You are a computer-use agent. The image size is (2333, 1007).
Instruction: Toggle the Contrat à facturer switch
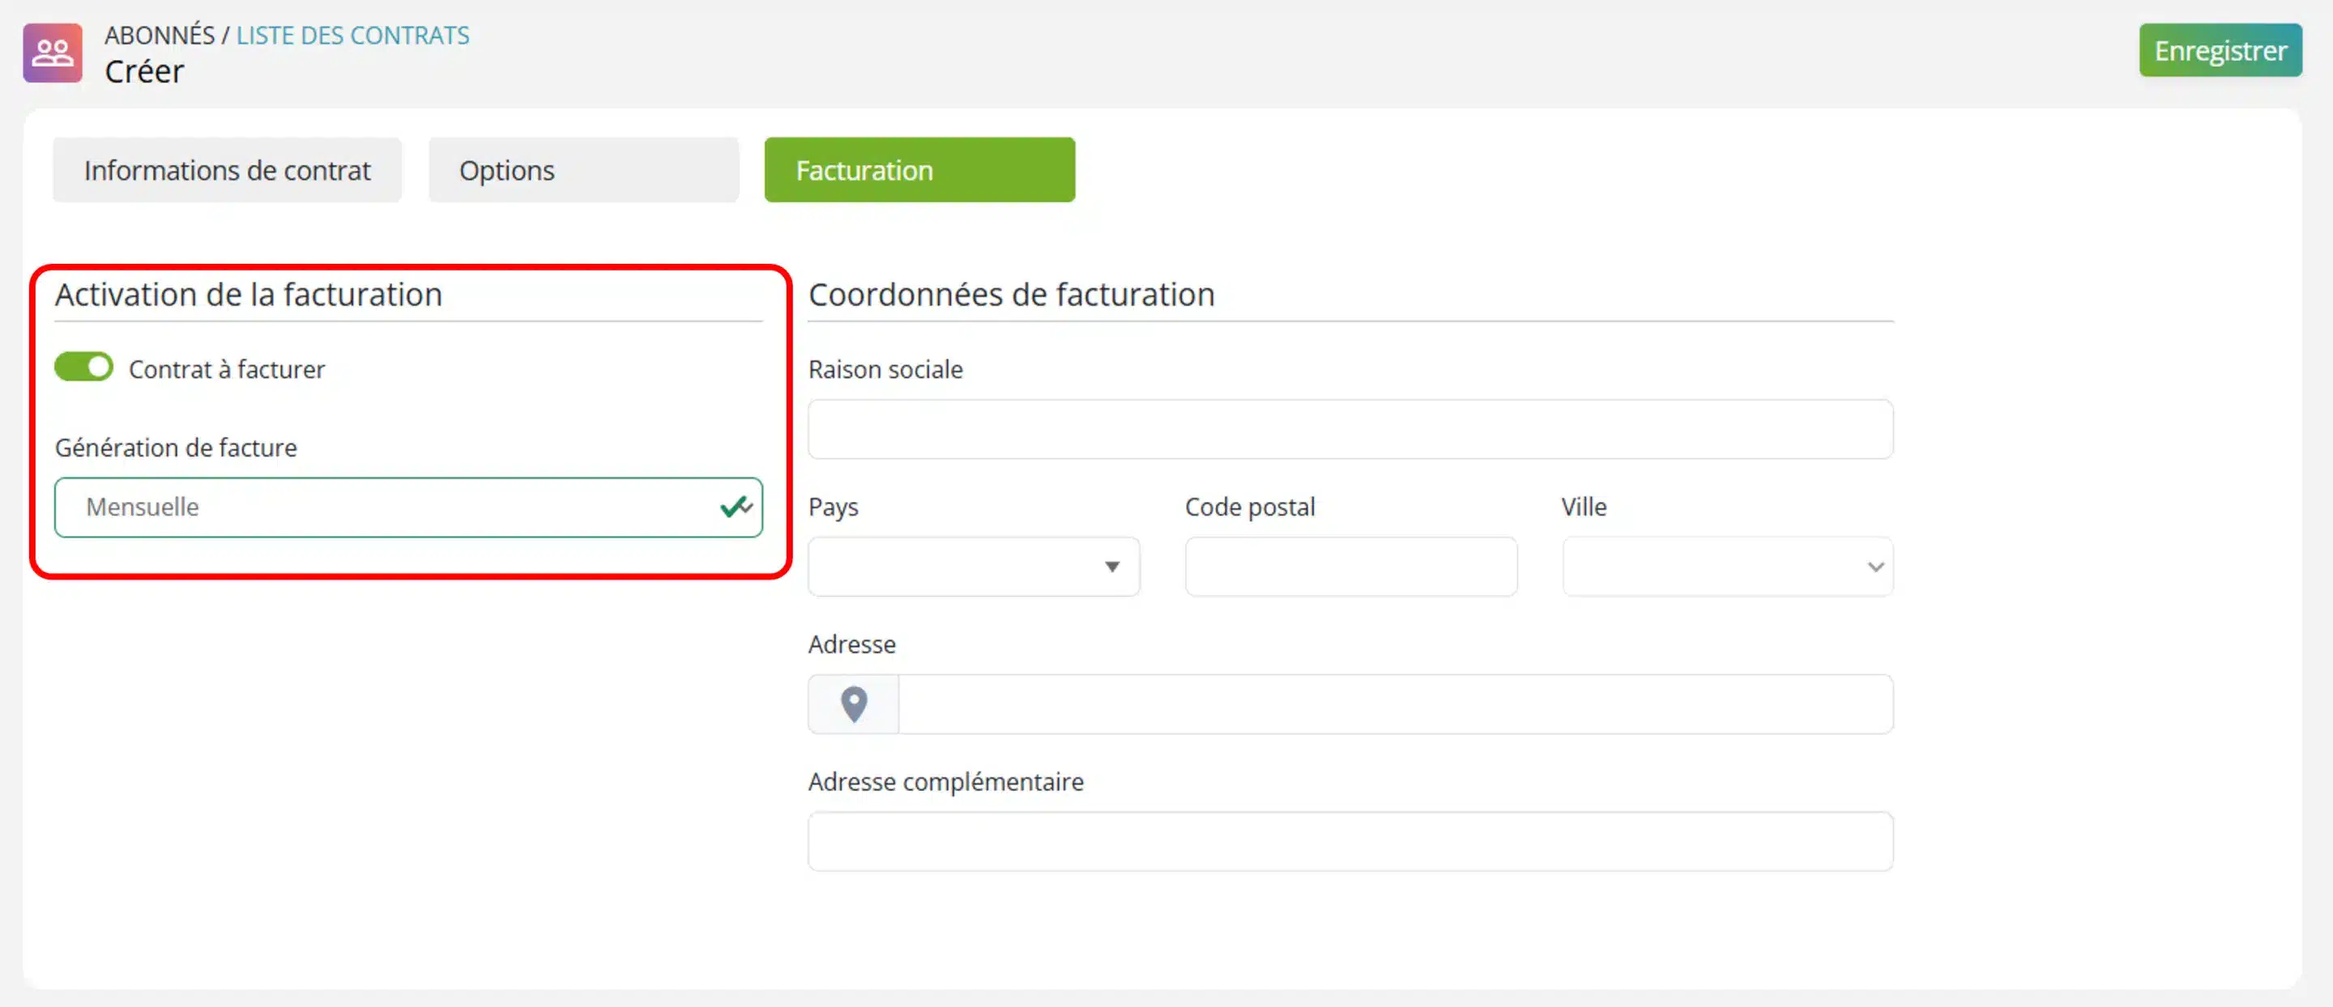pyautogui.click(x=83, y=368)
